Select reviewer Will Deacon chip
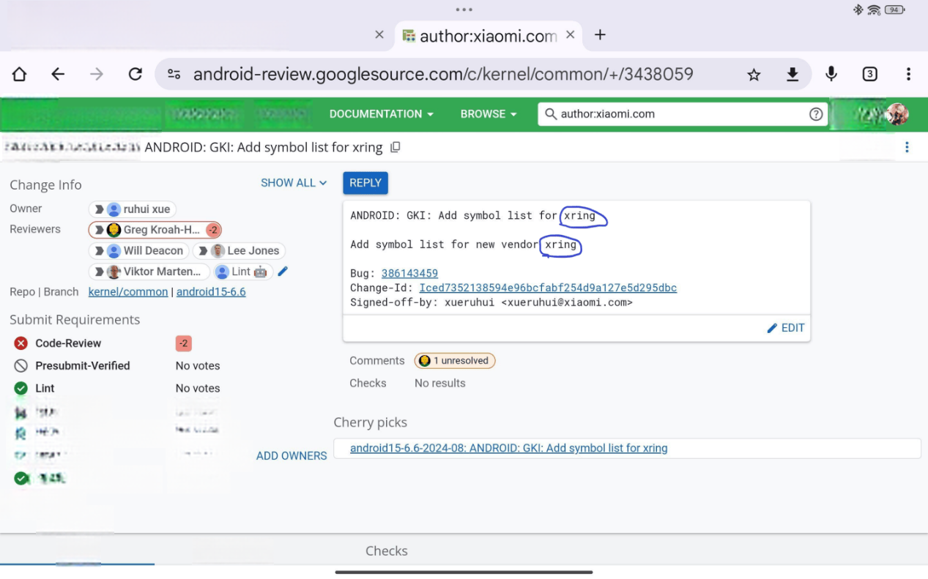928x579 pixels. point(139,250)
